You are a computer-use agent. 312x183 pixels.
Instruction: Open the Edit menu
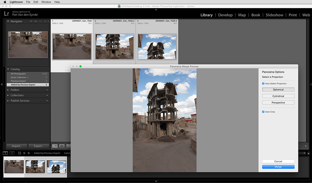[x=36, y=2]
